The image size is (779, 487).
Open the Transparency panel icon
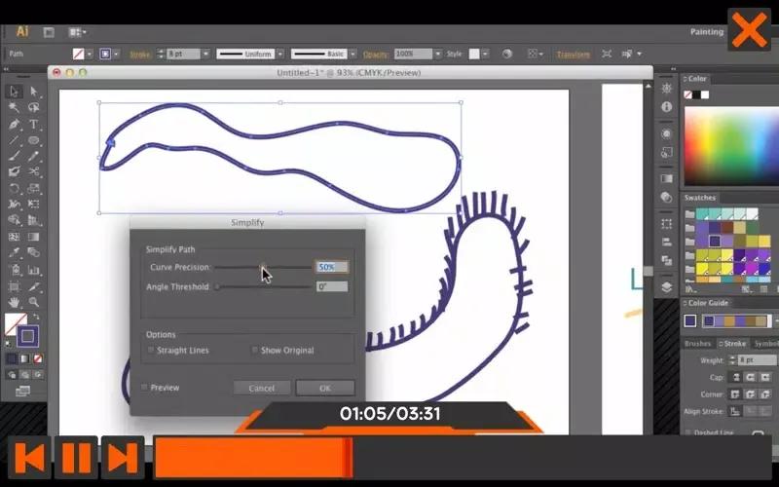coord(667,198)
